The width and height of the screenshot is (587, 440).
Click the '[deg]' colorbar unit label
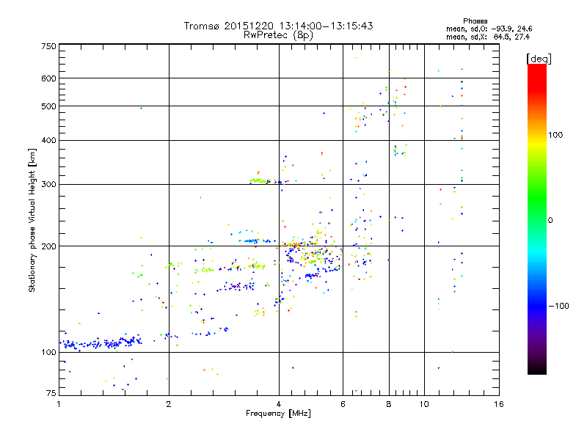[x=539, y=59]
